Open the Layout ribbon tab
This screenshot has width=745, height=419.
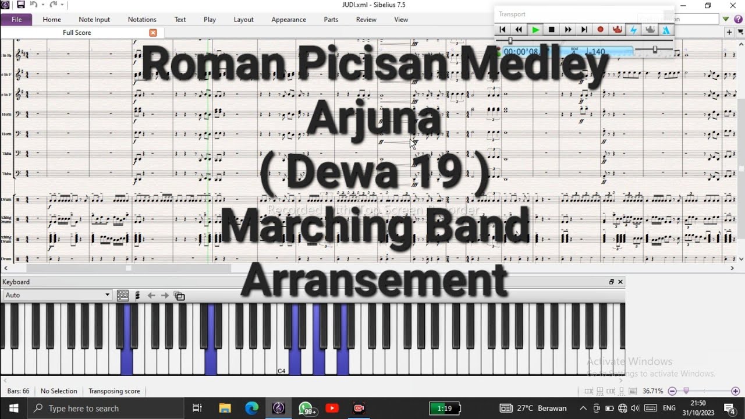tap(243, 19)
